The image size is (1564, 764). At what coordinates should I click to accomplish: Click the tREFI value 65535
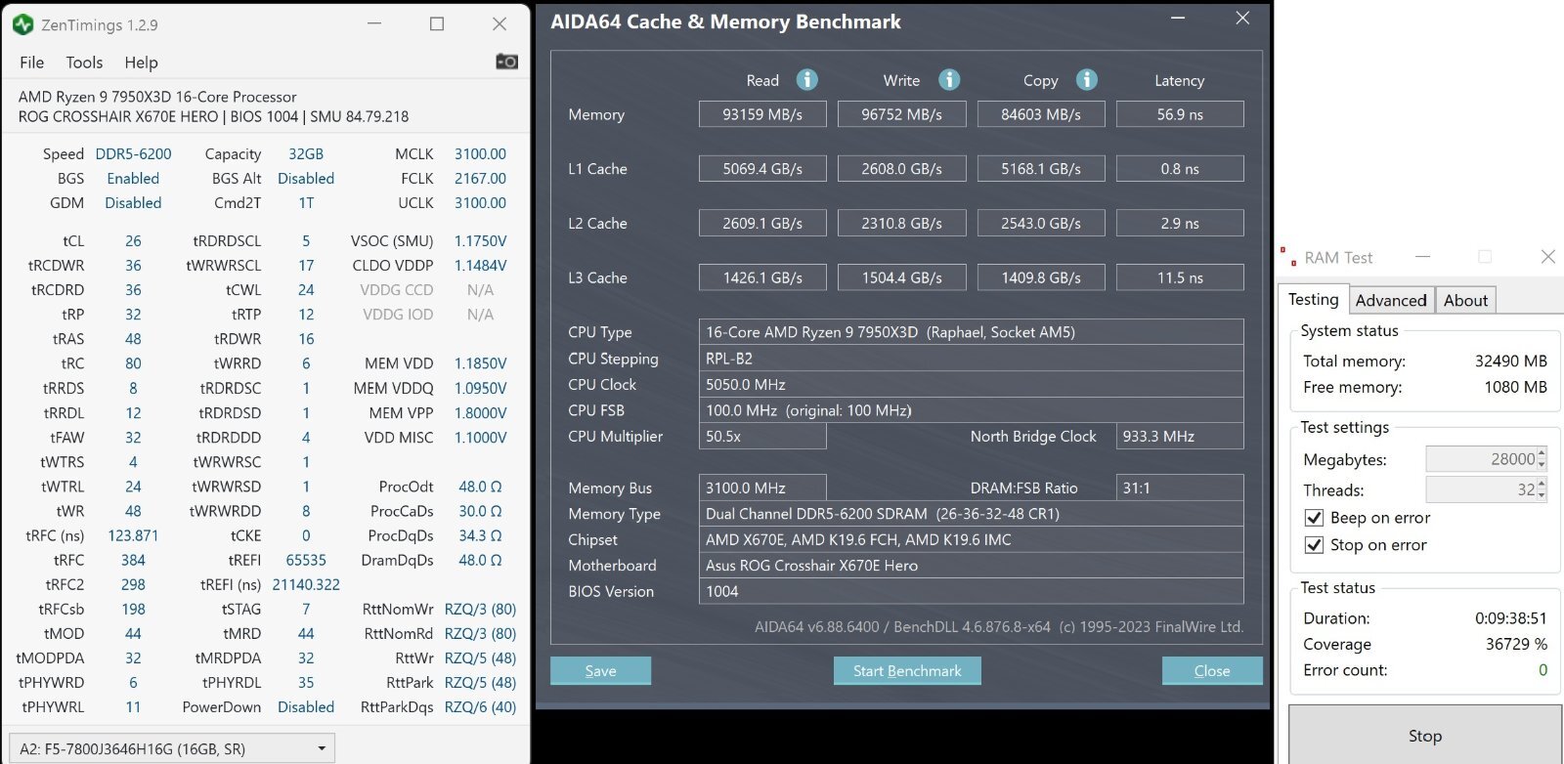306,561
